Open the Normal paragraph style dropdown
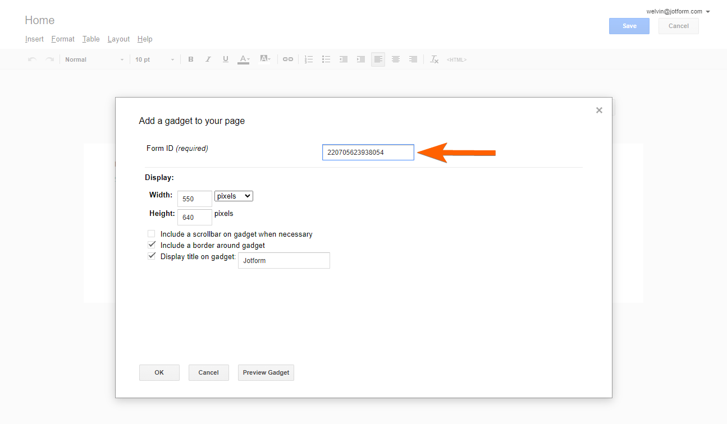Screen dimensions: 727x424 coord(94,59)
